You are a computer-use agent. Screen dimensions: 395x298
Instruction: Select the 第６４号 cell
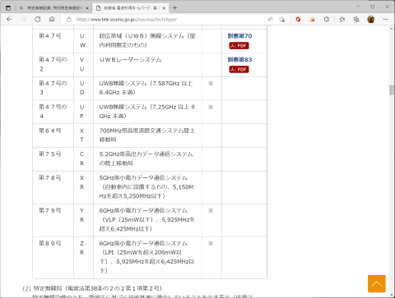click(53, 135)
